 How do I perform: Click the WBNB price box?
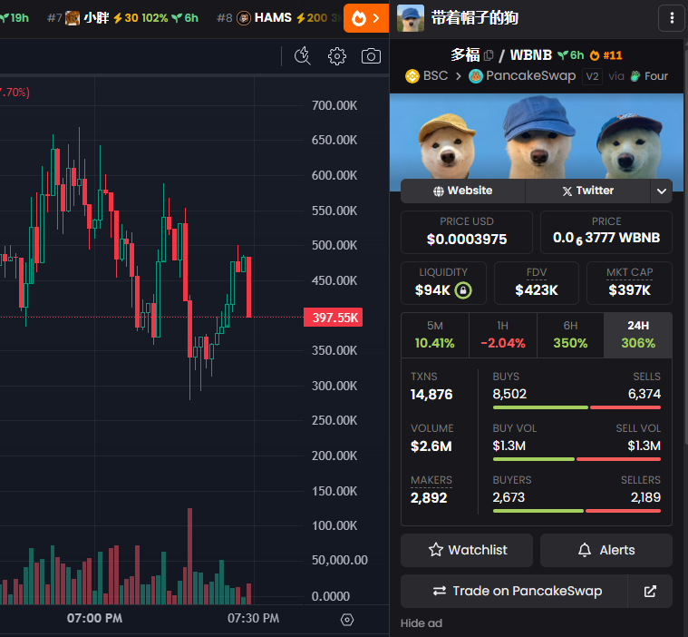(606, 232)
